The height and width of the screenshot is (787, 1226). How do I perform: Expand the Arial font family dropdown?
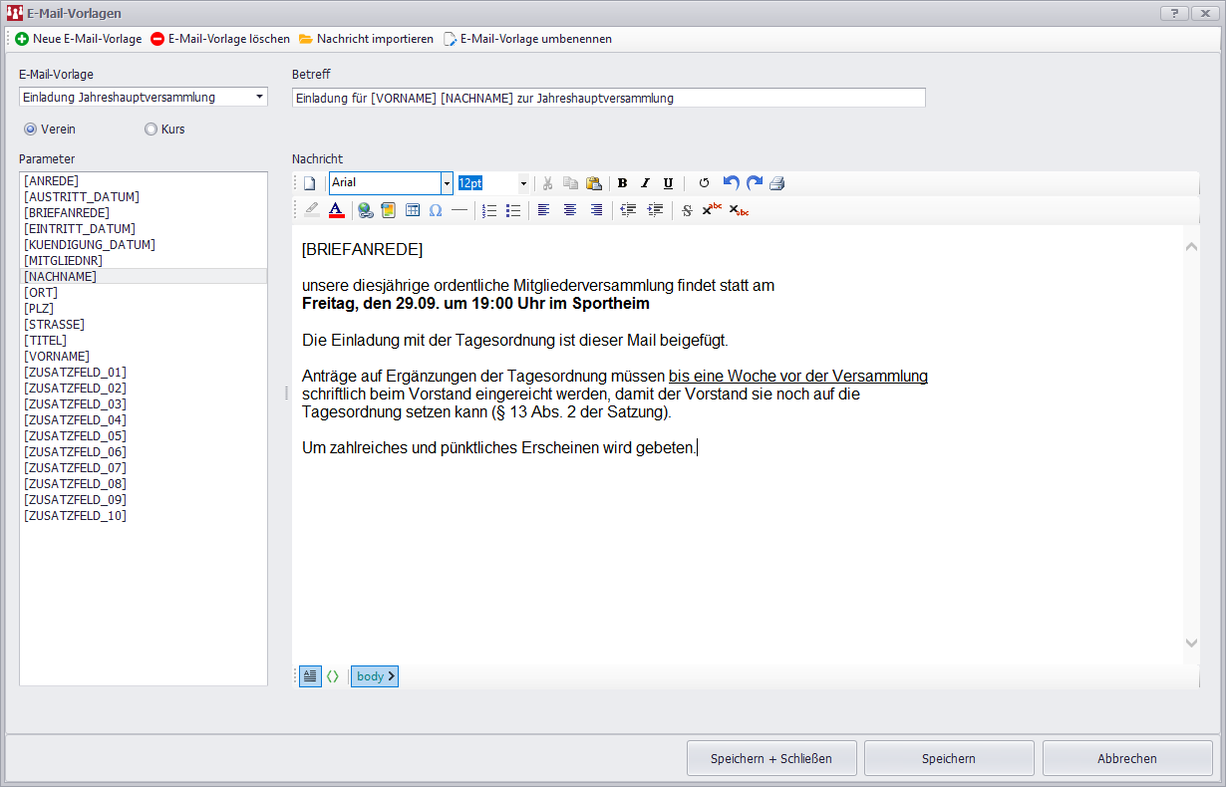click(x=447, y=183)
